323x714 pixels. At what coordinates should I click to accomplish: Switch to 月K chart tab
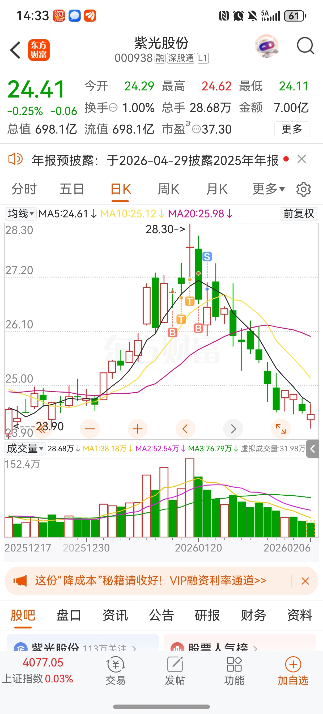click(216, 189)
